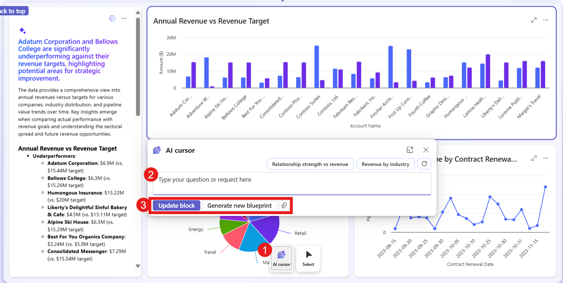Image resolution: width=563 pixels, height=283 pixels.
Task: Open the summary panel copilot icon
Action: click(112, 18)
